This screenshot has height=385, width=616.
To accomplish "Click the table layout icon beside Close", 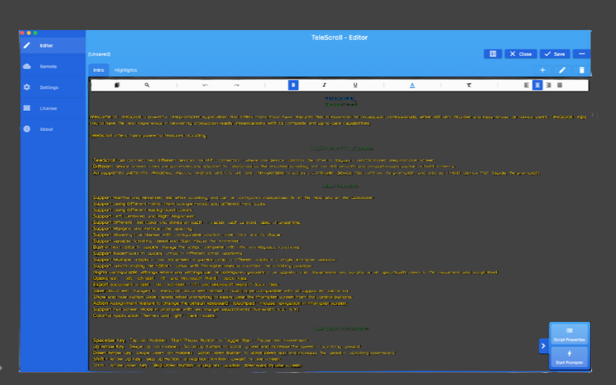I will (x=493, y=53).
